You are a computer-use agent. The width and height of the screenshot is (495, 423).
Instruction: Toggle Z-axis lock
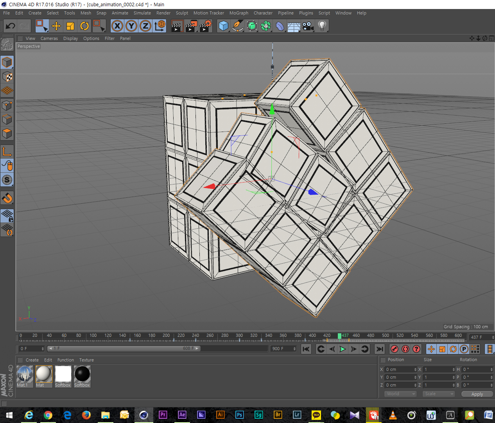pos(145,26)
